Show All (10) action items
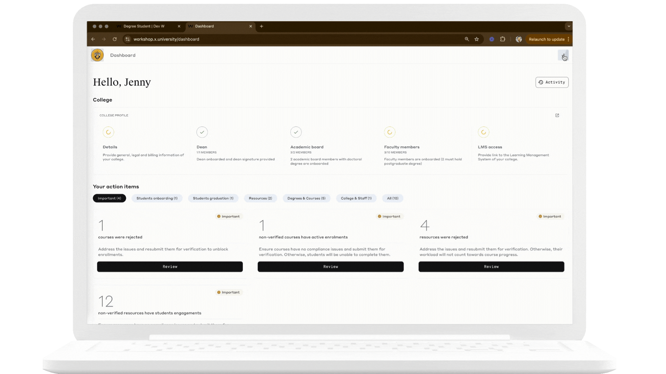666x374 pixels. pyautogui.click(x=393, y=198)
